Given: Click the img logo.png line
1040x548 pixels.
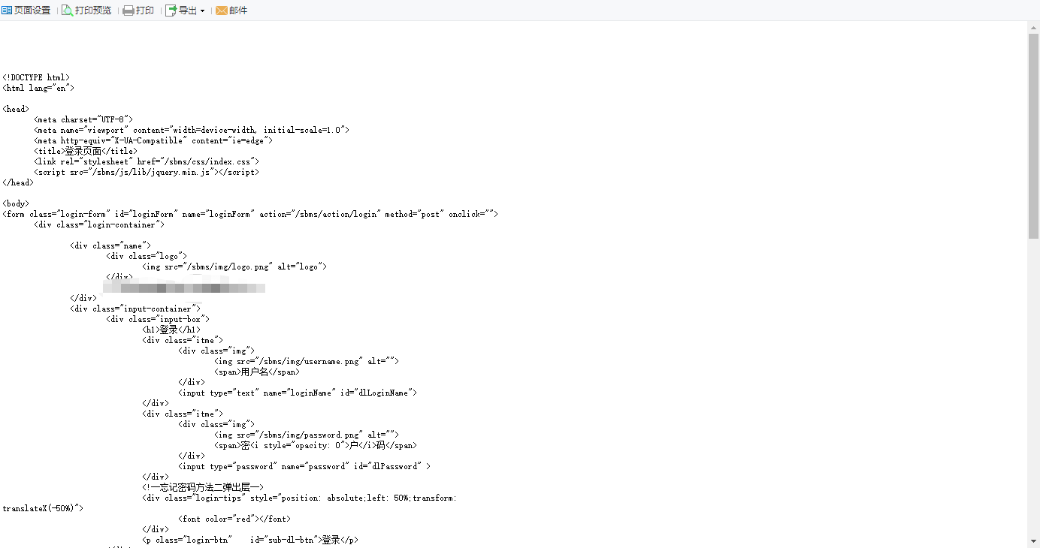Looking at the screenshot, I should point(234,266).
